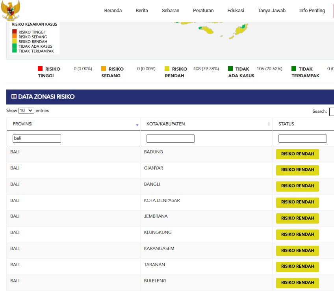Go to the Sebaran menu page
Screen dimensions: 334x291
tap(171, 11)
